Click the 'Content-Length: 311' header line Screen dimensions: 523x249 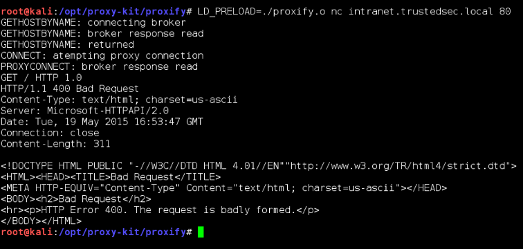tap(55, 144)
